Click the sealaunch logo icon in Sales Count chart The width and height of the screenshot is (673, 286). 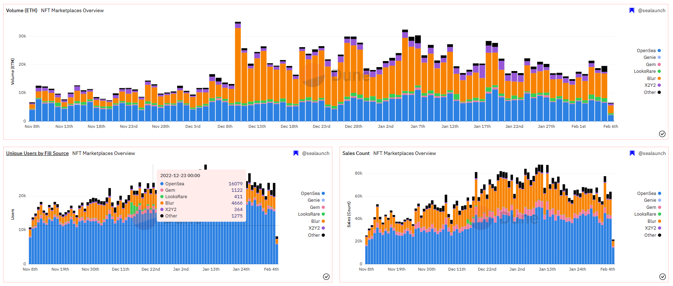(x=632, y=153)
